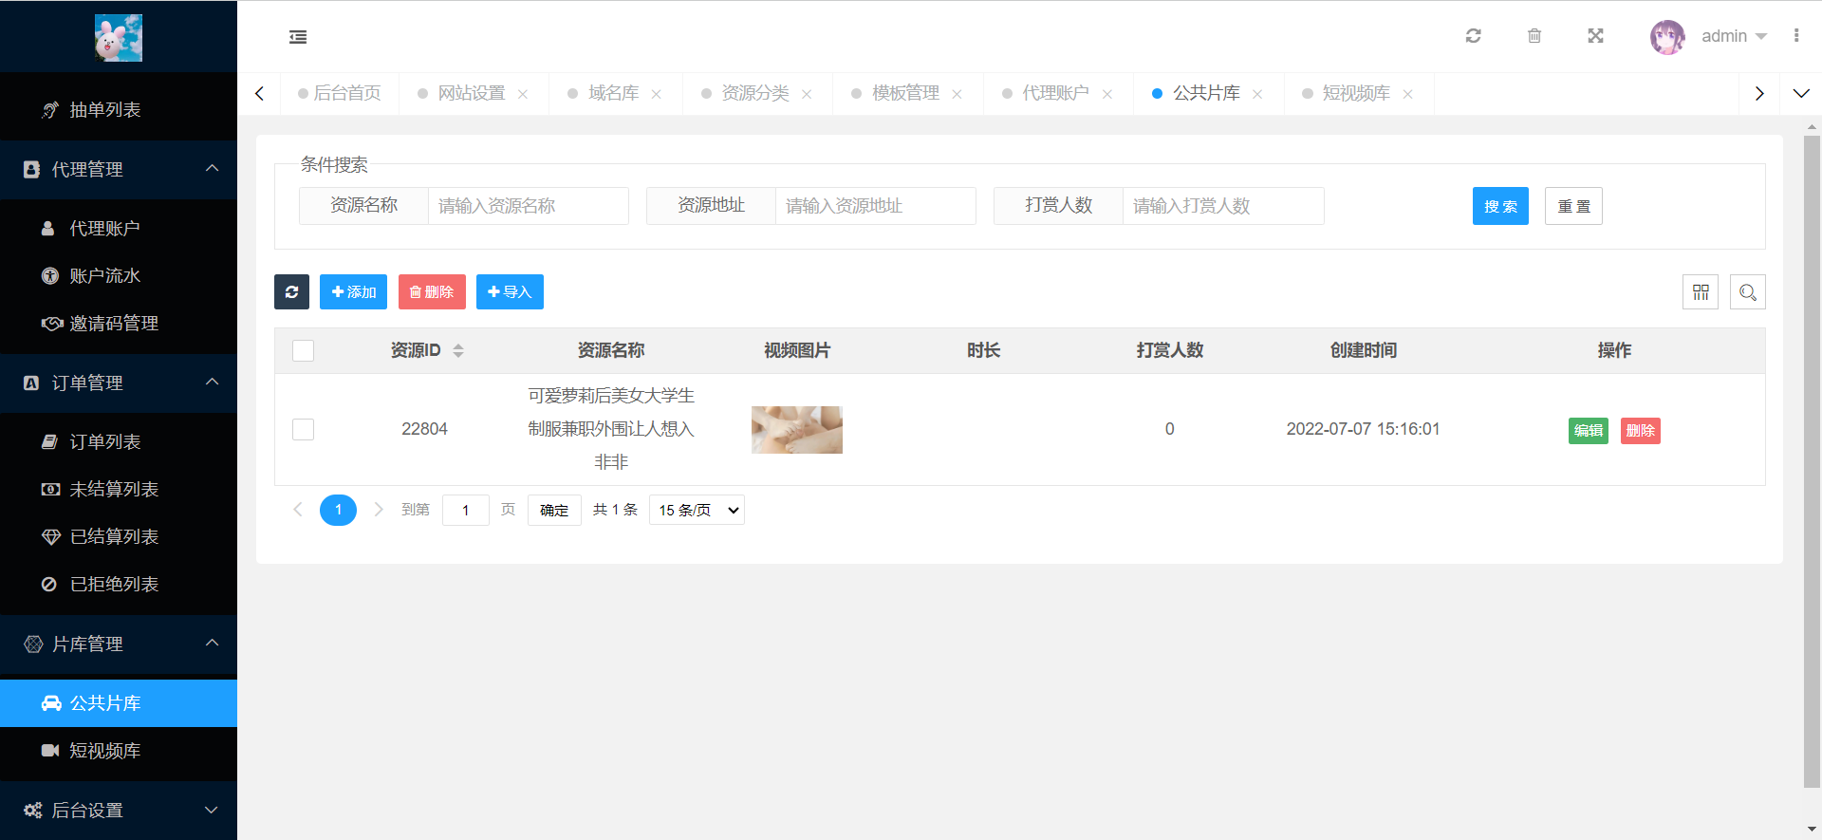Close the 模板管理 tab
Viewport: 1822px width, 840px height.
pyautogui.click(x=957, y=94)
